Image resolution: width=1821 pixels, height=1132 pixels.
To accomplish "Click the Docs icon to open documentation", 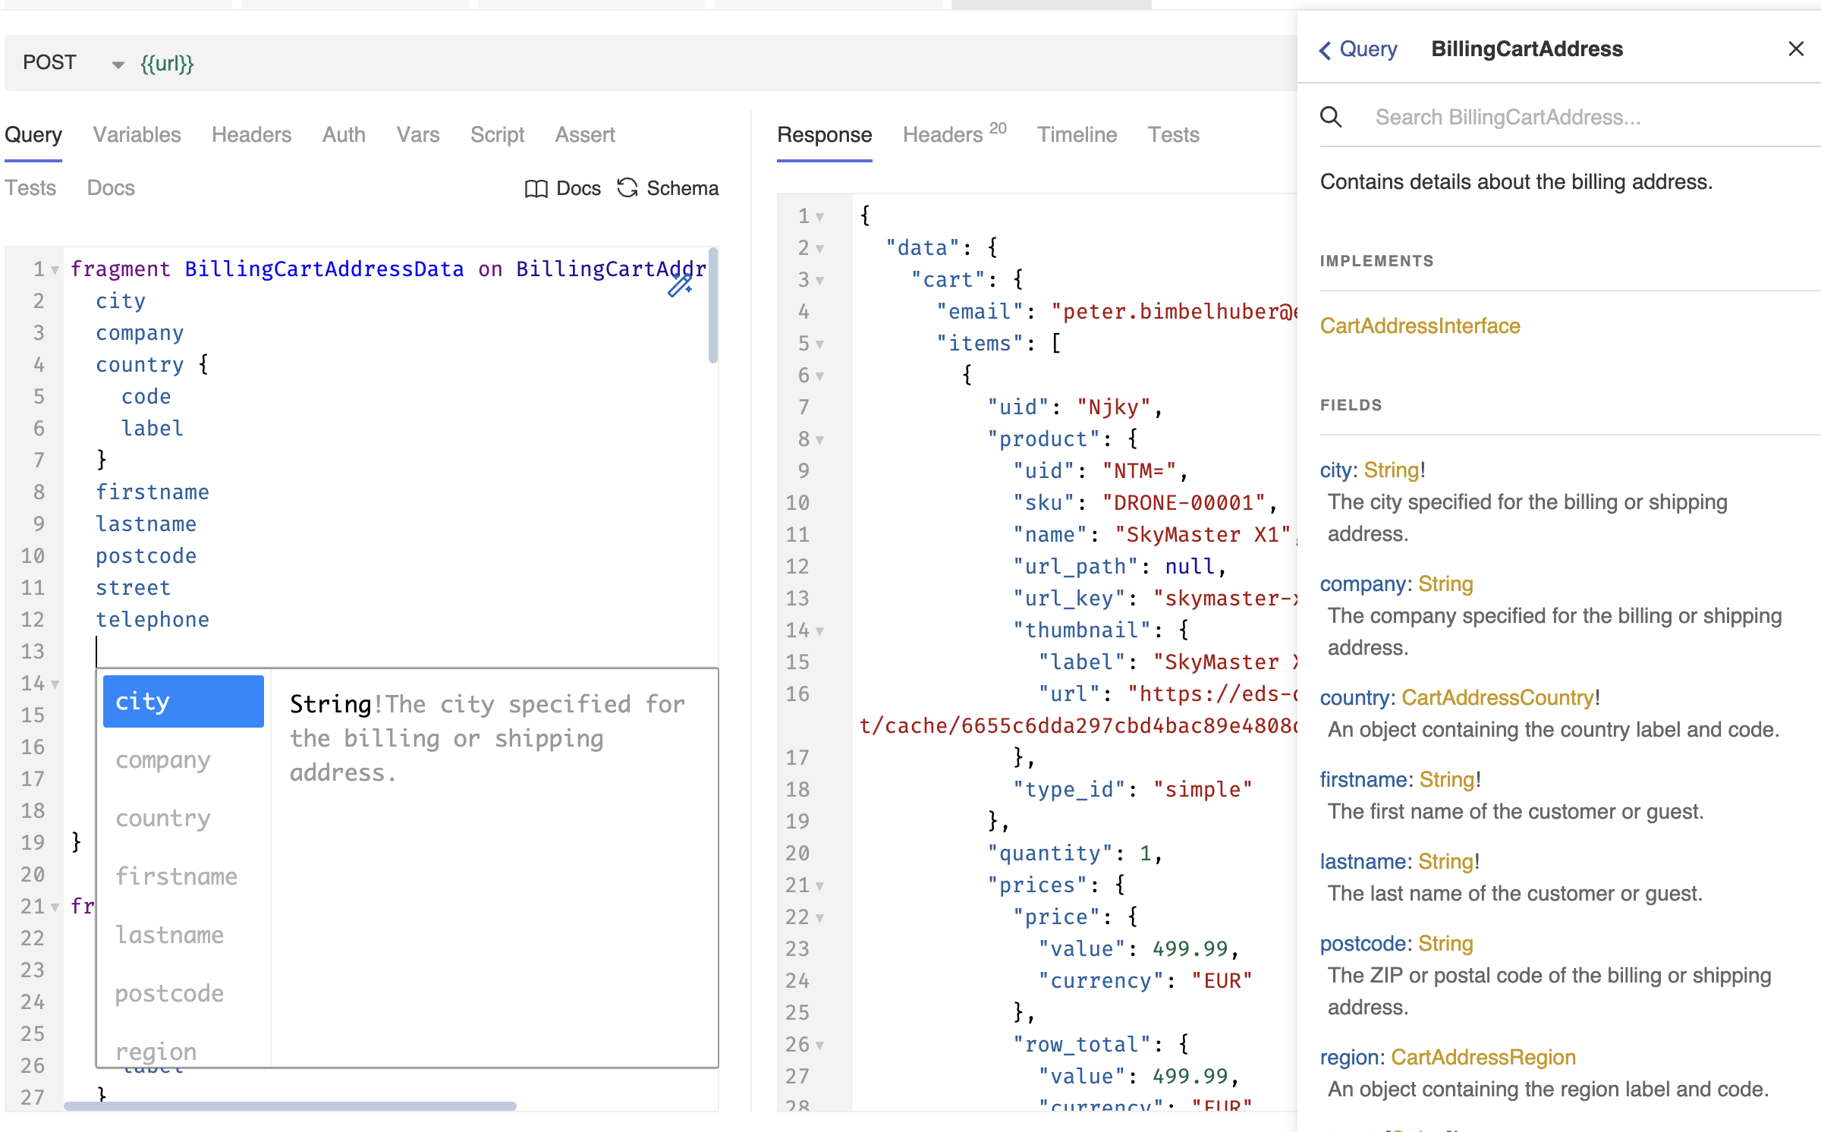I will [565, 189].
